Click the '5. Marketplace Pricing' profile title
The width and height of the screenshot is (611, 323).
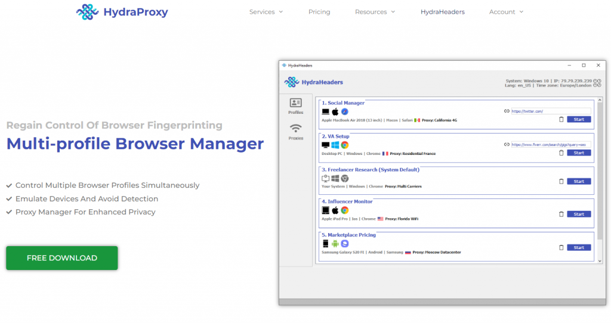pos(348,235)
